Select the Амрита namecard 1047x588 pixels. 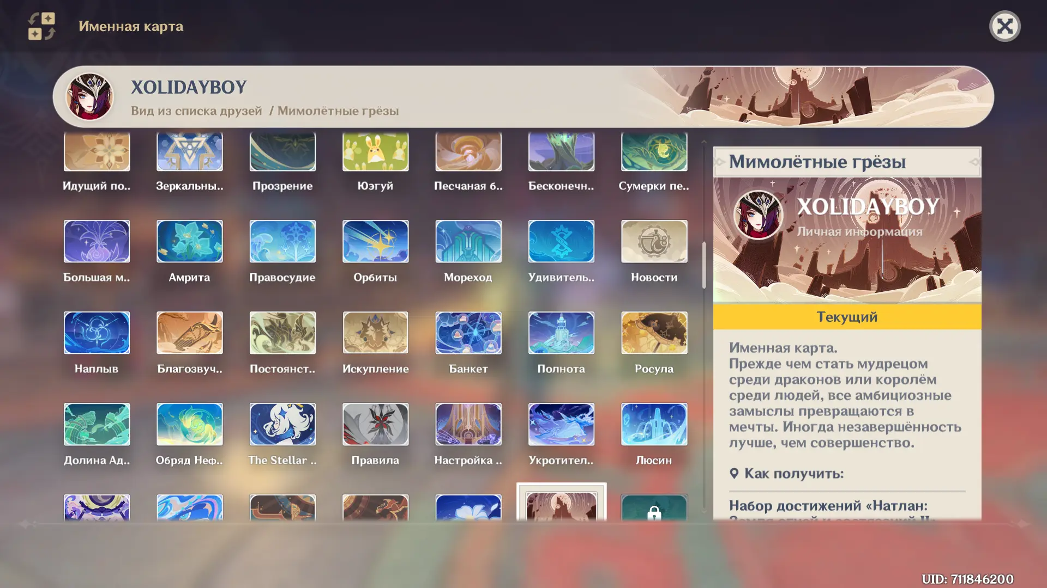click(190, 241)
